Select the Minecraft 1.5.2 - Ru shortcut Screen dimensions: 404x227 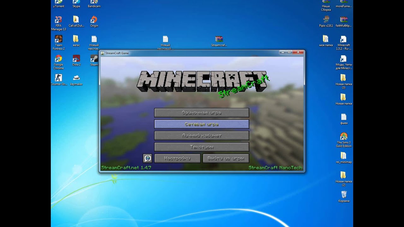[x=343, y=43]
